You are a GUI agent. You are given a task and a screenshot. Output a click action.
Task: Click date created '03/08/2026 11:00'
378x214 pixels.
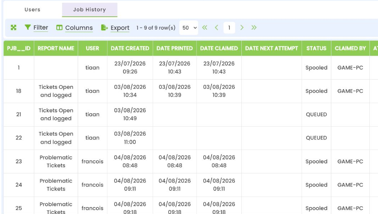coord(130,138)
